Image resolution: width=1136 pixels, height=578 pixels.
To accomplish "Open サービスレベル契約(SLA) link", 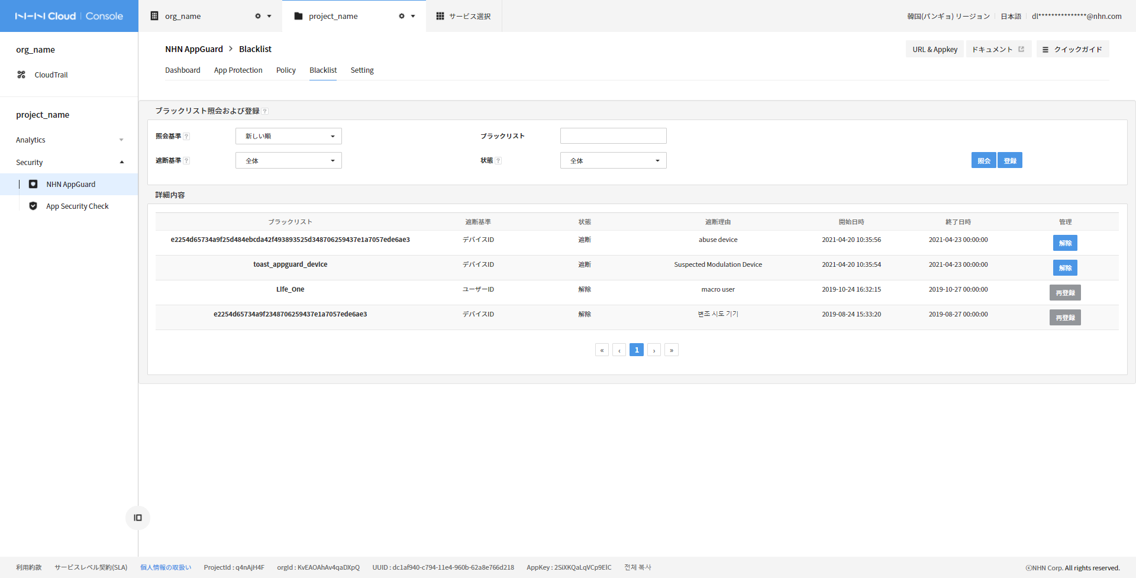I will 91,567.
